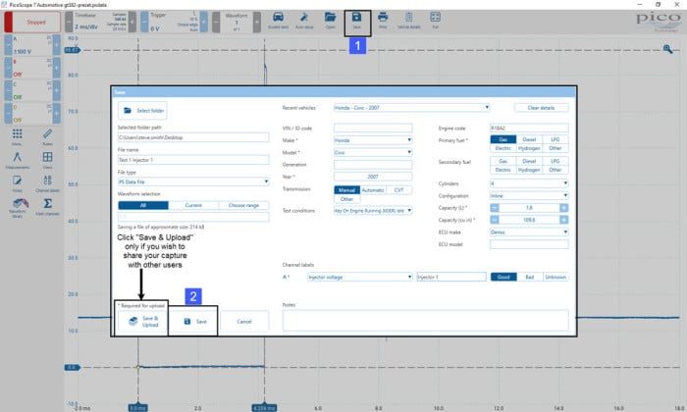The width and height of the screenshot is (687, 412).
Task: Open channel A Injector voltage label dropdown
Action: [360, 278]
